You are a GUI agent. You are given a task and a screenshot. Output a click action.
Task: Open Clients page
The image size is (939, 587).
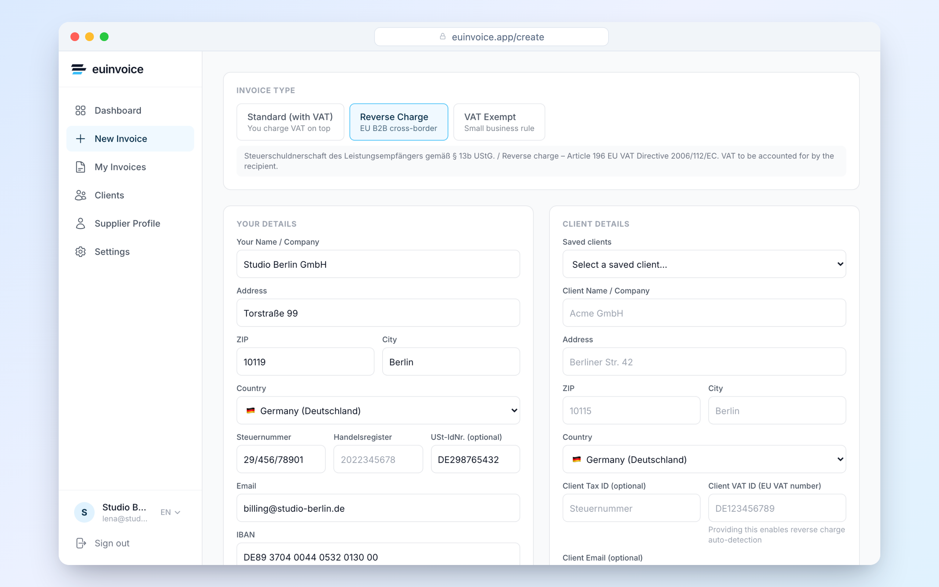[x=130, y=195]
